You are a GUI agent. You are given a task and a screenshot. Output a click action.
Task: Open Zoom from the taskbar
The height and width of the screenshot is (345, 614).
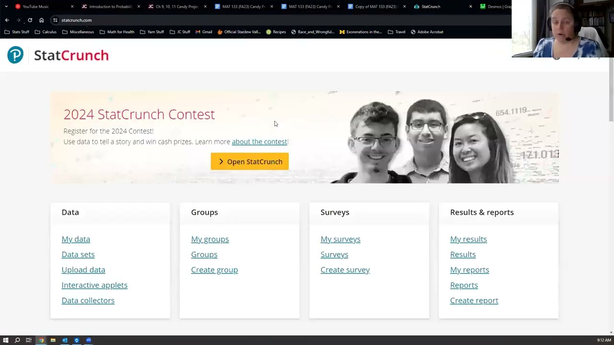88,340
